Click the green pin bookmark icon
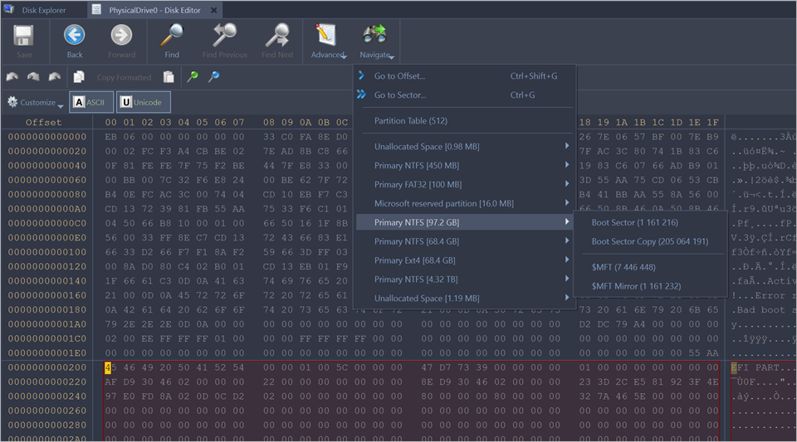The width and height of the screenshot is (797, 442). click(193, 77)
